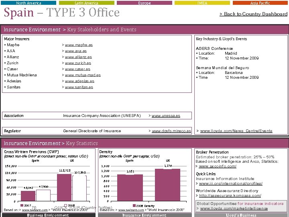This screenshot has height=217, width=289.
Task: Open the lloyds.com marketintelligence link
Action: pyautogui.click(x=234, y=209)
